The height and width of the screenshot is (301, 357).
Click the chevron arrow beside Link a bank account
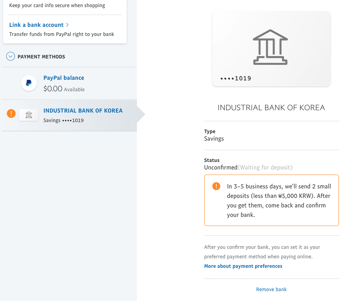[67, 25]
